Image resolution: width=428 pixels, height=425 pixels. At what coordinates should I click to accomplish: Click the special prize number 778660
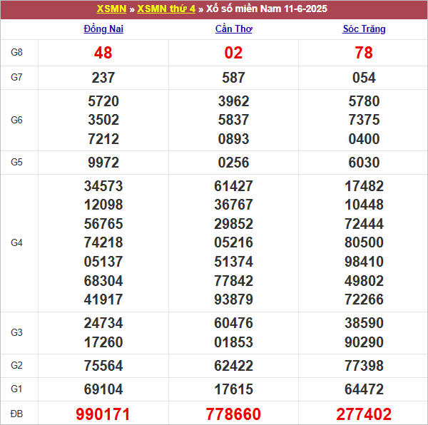point(233,414)
